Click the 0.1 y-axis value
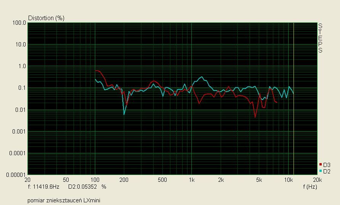Image resolution: width=340 pixels, height=205 pixels. pos(22,88)
